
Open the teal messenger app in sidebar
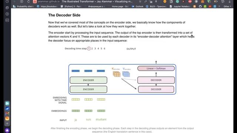coord(7,103)
